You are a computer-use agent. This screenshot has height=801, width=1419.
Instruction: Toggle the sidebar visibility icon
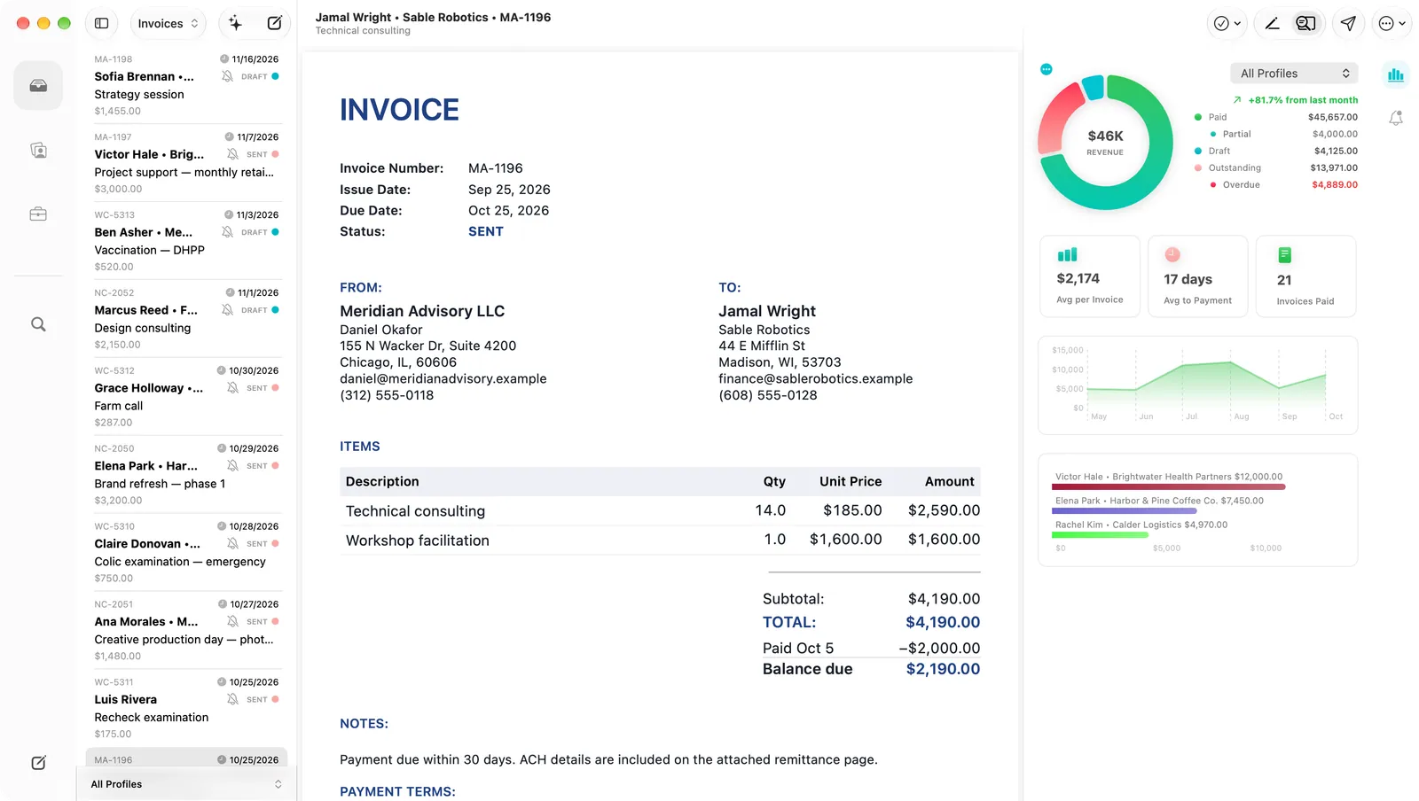point(102,23)
